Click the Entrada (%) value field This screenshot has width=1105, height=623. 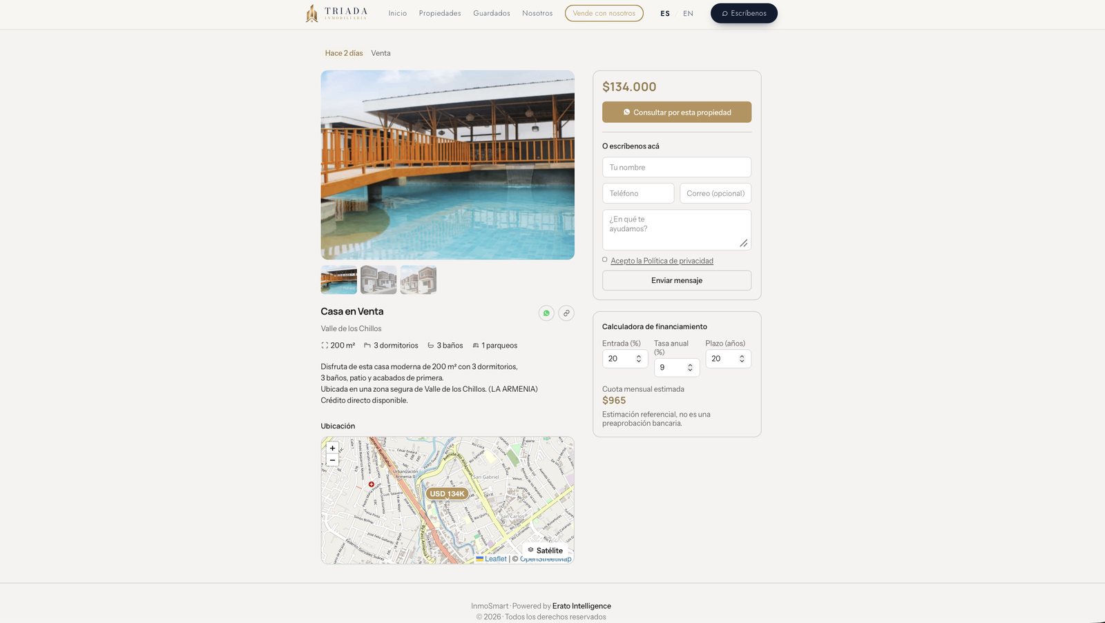[625, 359]
